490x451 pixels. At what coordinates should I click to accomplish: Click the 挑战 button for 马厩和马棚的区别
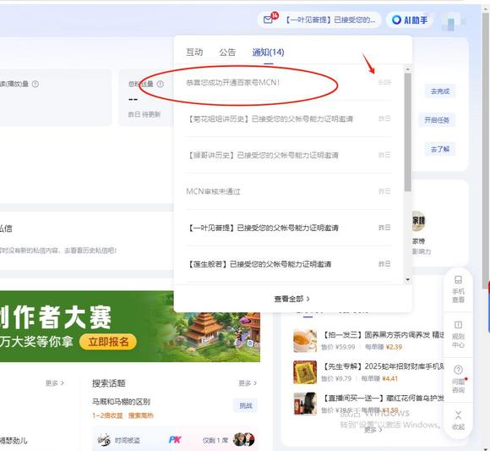point(246,405)
